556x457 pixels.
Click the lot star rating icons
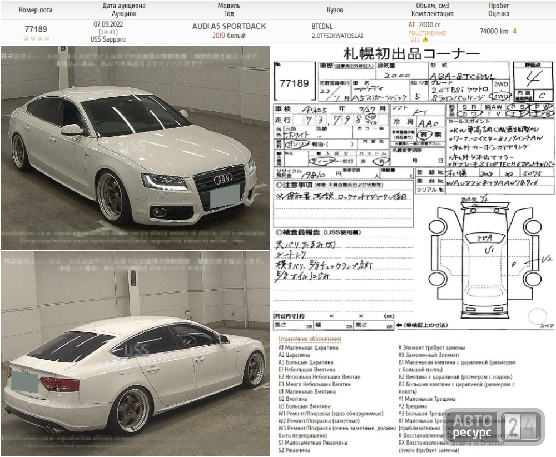[x=36, y=38]
